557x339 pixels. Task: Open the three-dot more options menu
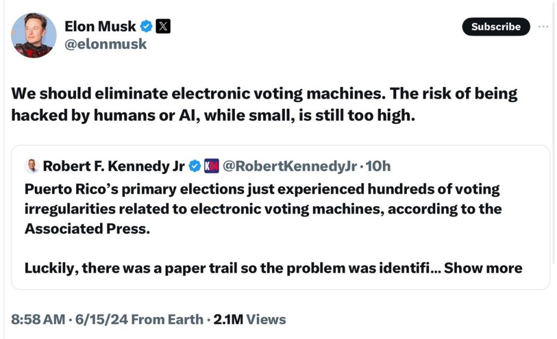[x=543, y=27]
